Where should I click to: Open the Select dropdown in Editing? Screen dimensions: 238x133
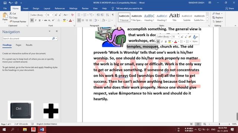pos(218,21)
